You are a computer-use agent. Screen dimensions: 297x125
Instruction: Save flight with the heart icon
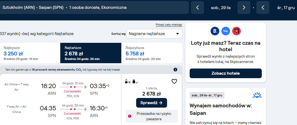pos(174,81)
